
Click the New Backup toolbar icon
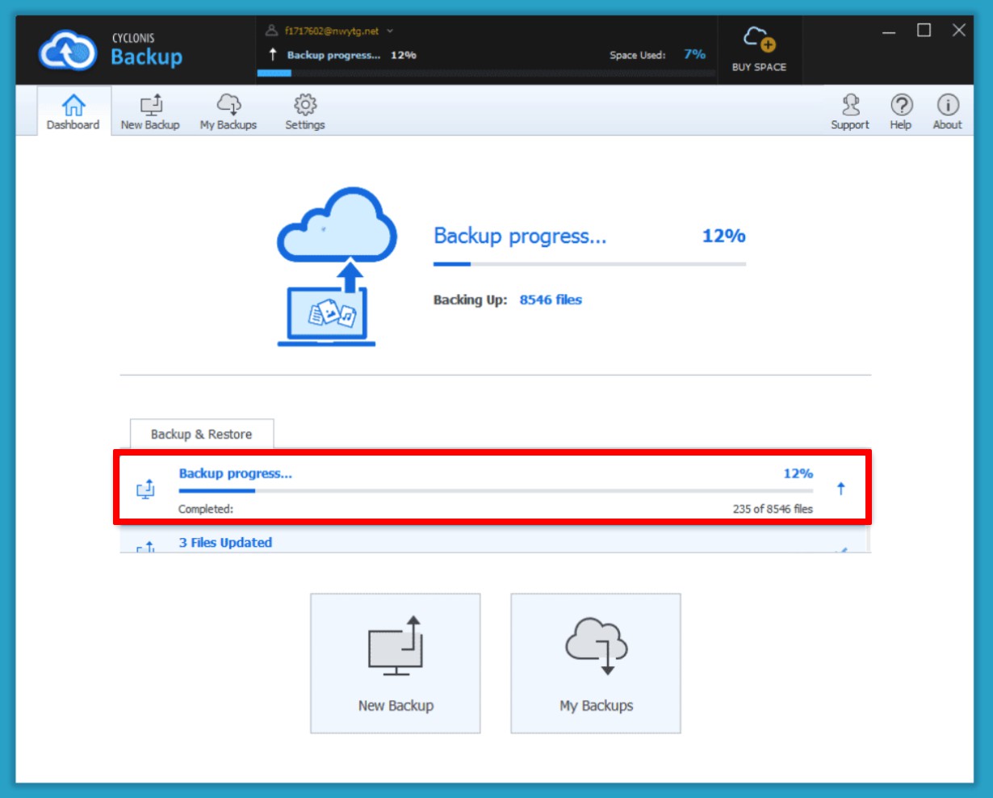click(x=150, y=106)
